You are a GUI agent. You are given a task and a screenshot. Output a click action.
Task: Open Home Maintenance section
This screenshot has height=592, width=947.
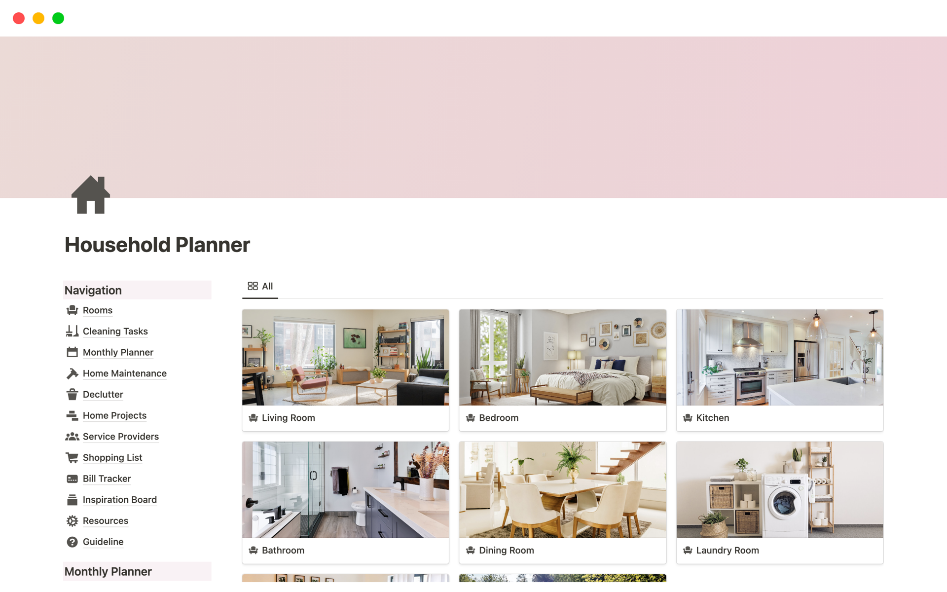tap(124, 373)
